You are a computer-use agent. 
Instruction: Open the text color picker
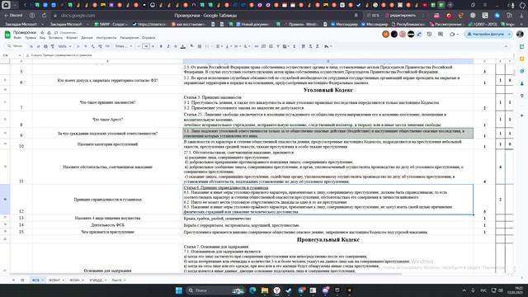(x=183, y=46)
